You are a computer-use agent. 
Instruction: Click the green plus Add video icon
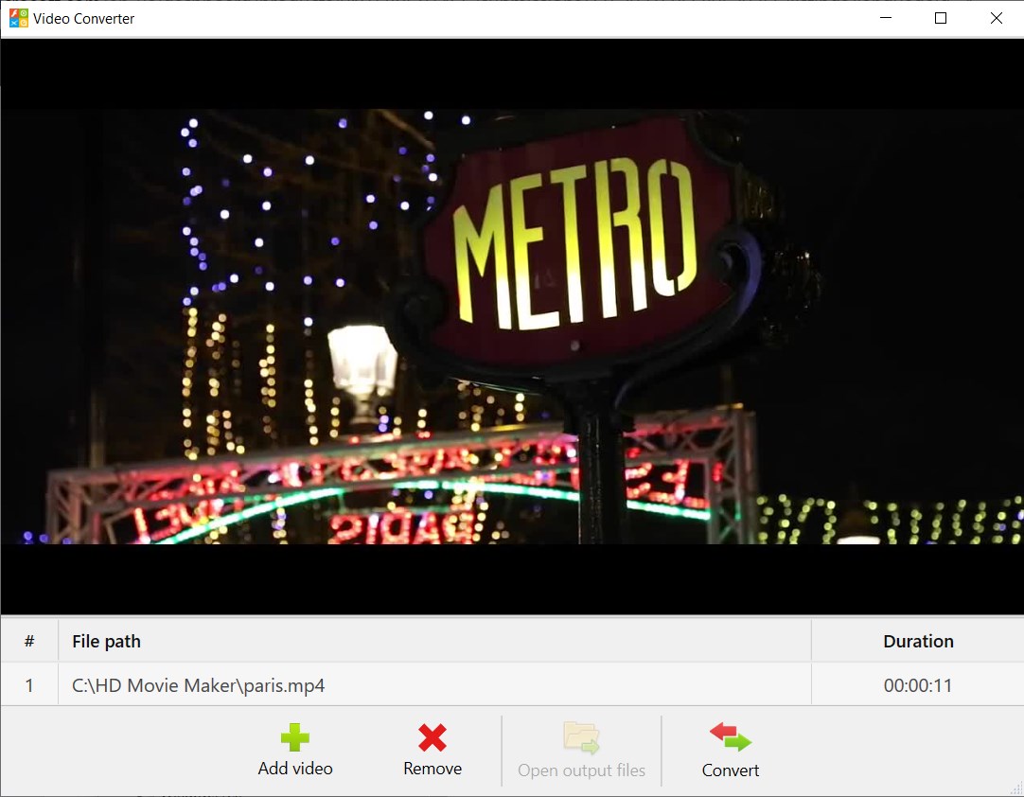[294, 737]
